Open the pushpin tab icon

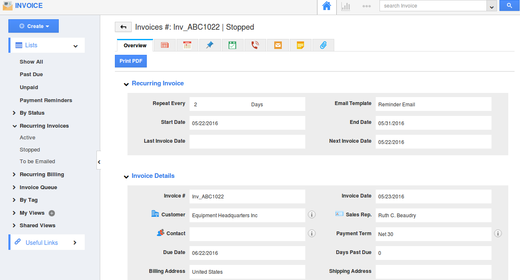(x=210, y=45)
